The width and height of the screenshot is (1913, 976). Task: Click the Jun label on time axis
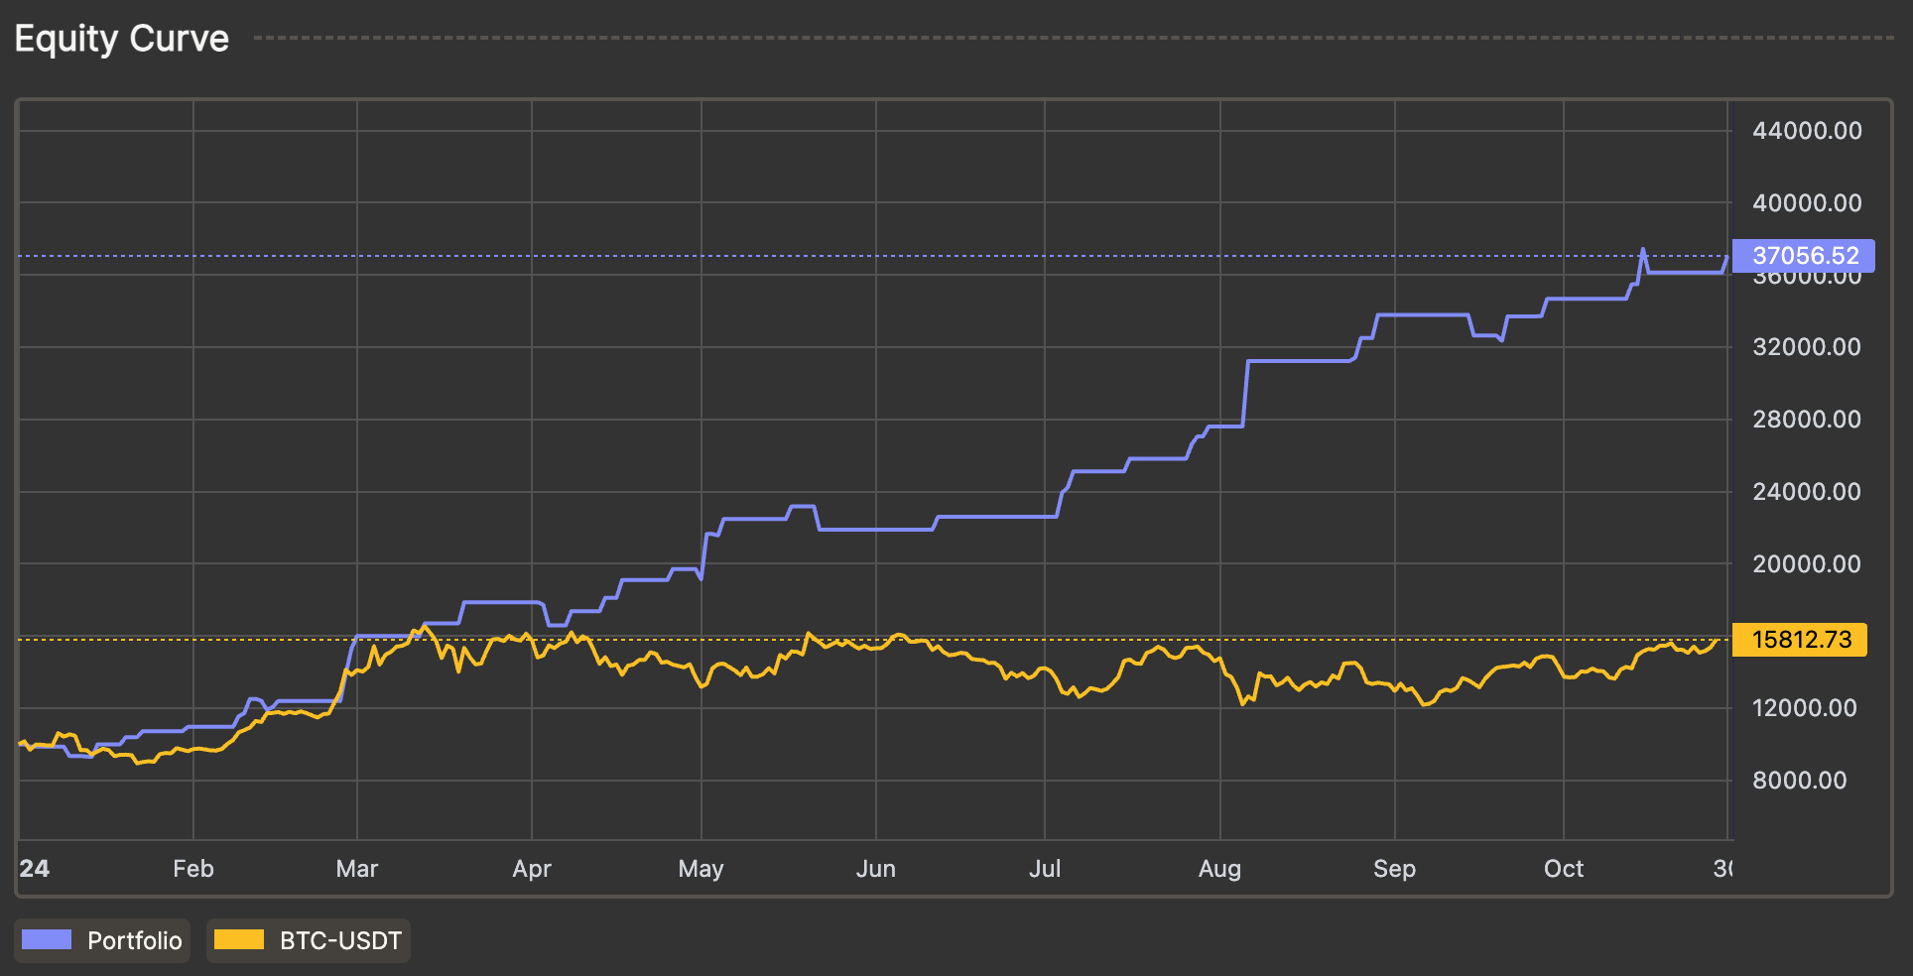(876, 869)
